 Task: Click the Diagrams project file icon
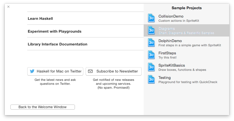(x=152, y=30)
